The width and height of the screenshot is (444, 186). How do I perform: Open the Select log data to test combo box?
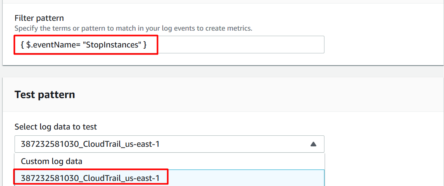169,144
